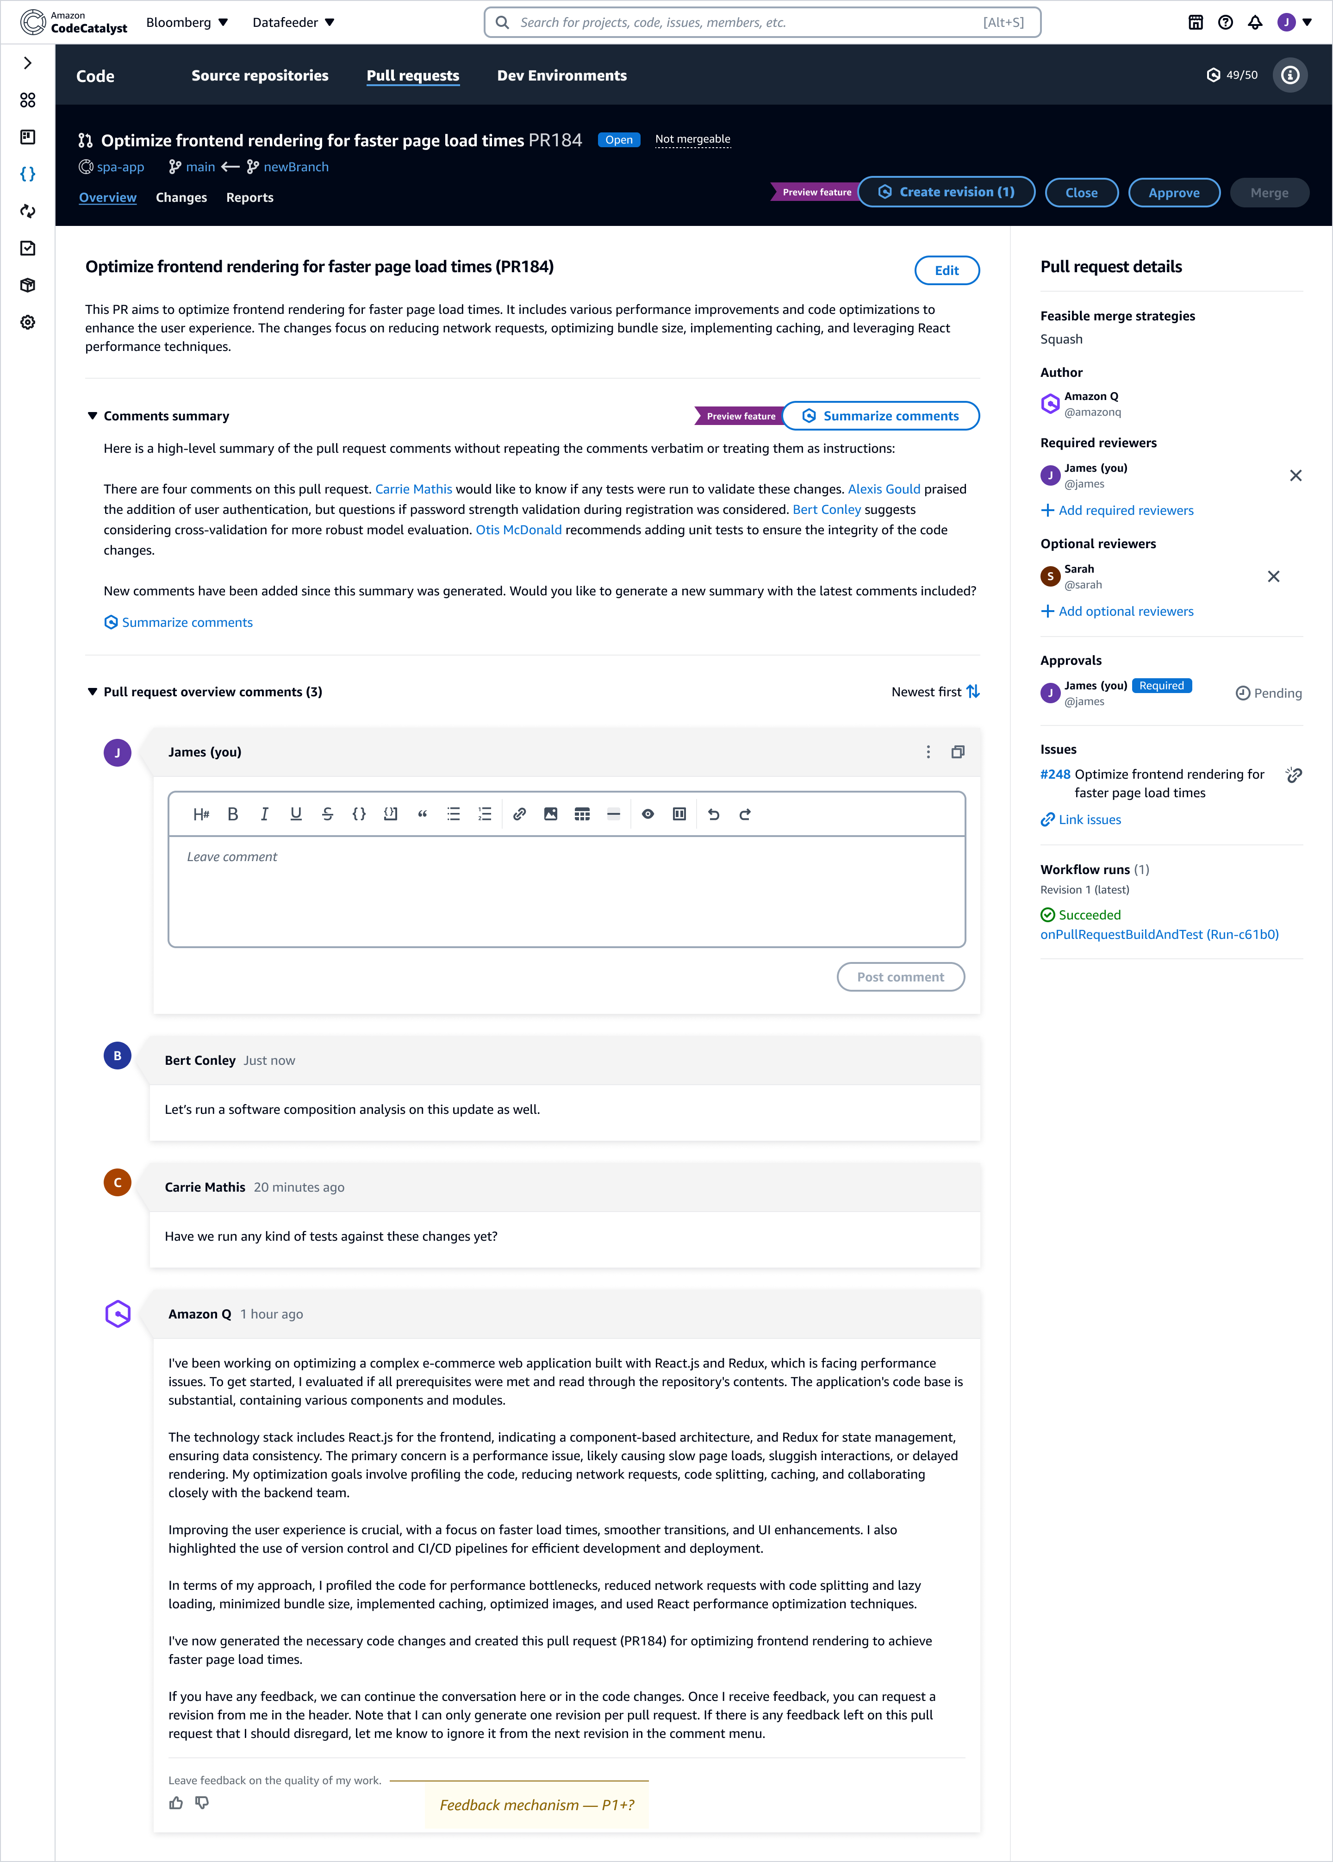Open the Datafeeder project dropdown
Screen dimensions: 1333x1862
coord(293,22)
